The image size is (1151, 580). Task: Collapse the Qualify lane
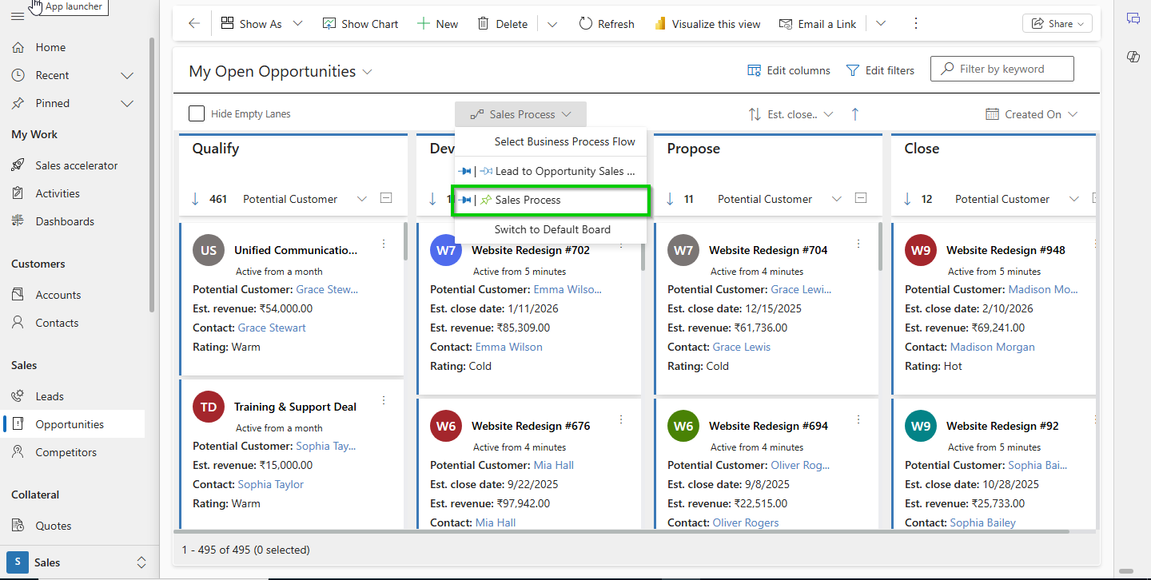(386, 198)
